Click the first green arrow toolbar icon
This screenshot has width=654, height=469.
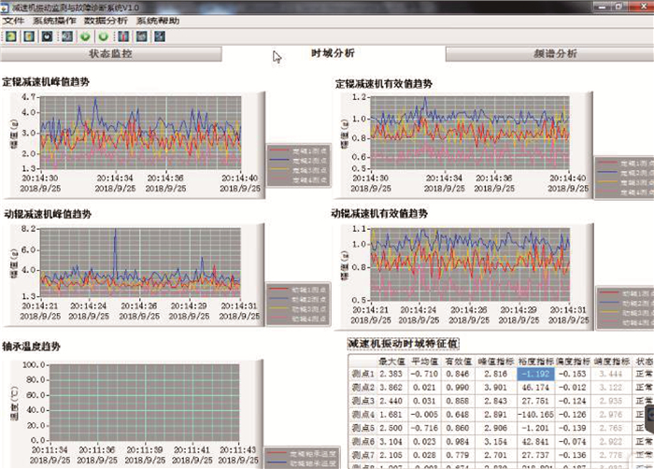click(85, 36)
